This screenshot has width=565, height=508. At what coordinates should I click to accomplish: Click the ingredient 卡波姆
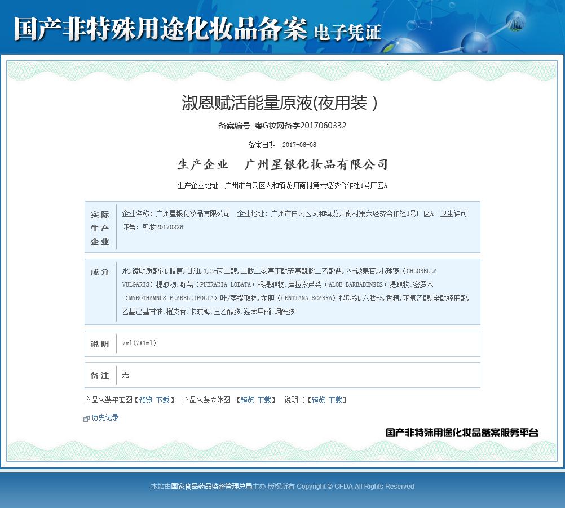[x=200, y=311]
